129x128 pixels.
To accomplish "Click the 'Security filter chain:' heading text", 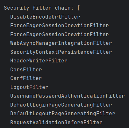I will pos(39,8).
